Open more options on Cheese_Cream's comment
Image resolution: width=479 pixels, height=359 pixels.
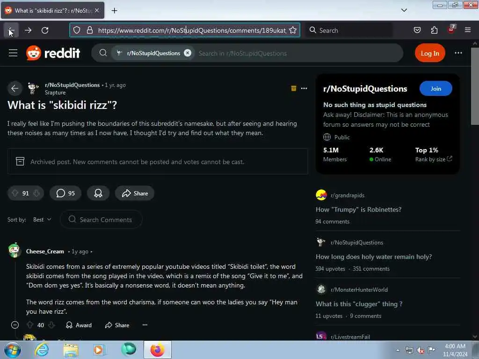point(145,325)
